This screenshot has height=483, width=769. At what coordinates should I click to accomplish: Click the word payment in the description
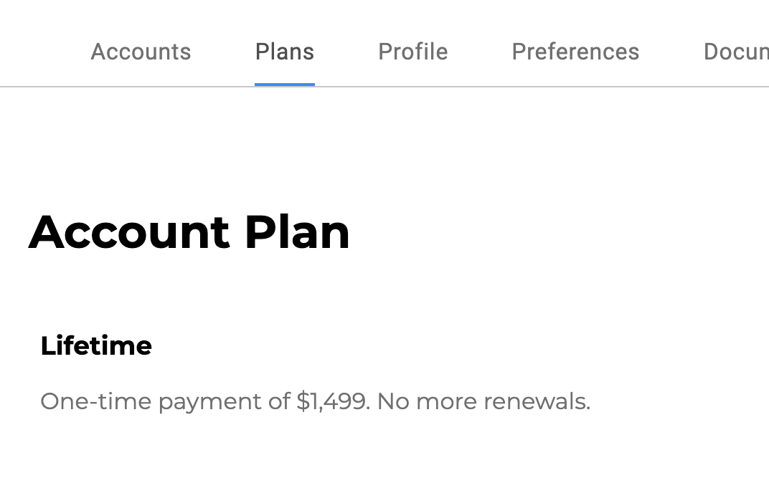coord(209,403)
